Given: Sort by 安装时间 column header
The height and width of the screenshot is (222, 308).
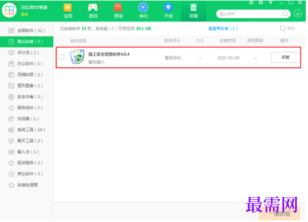Looking at the screenshot, I should coord(227,41).
